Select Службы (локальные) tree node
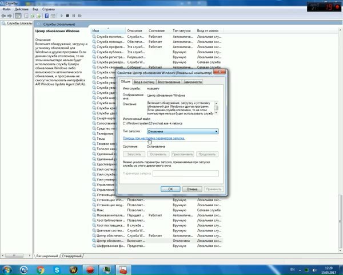This screenshot has width=343, height=275. tap(17, 23)
